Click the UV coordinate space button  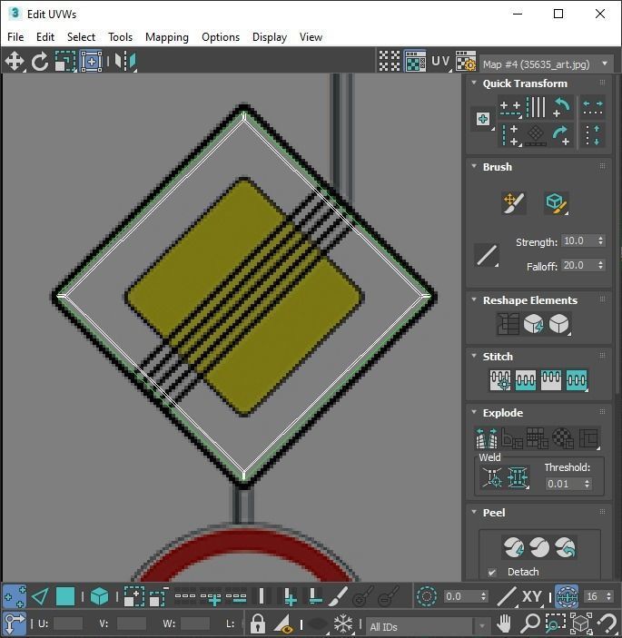click(441, 61)
